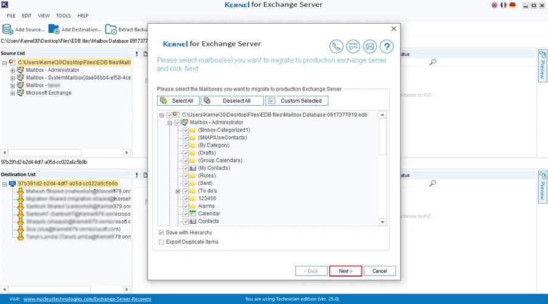Expand Microsoft Exchange node in Source List

click(x=13, y=93)
